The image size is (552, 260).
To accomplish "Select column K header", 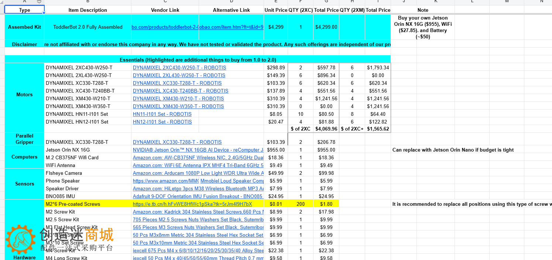I will point(436,2).
